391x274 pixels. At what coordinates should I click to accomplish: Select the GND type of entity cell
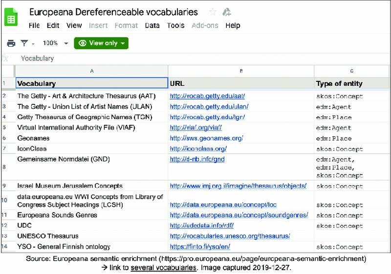pyautogui.click(x=351, y=167)
